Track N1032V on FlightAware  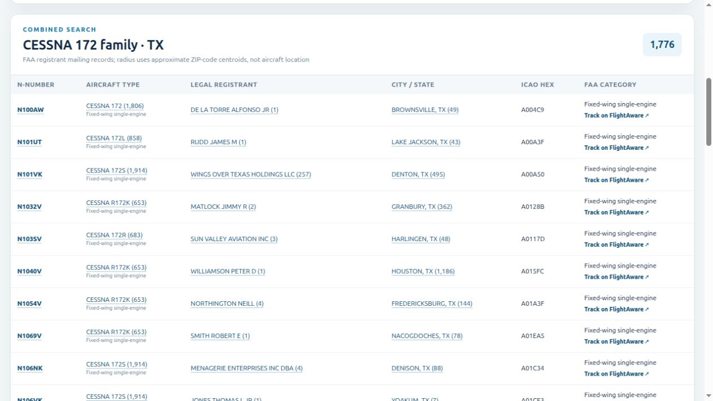(x=617, y=212)
